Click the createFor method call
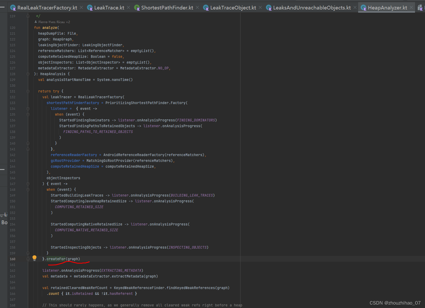The height and width of the screenshot is (308, 425). point(56,259)
